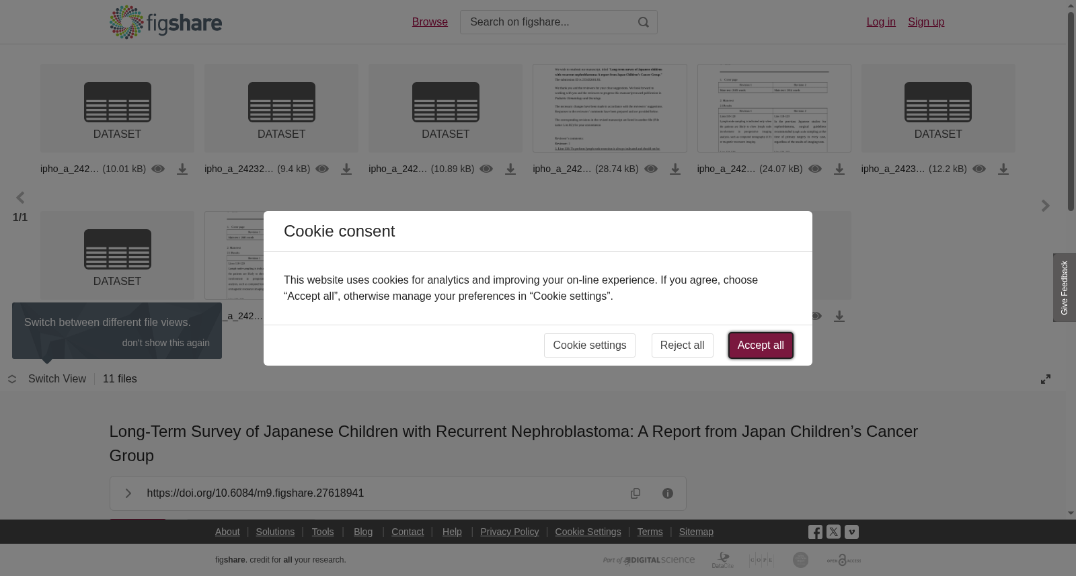Click the search magnifier icon
Screen dimensions: 1076x576
[x=644, y=22]
